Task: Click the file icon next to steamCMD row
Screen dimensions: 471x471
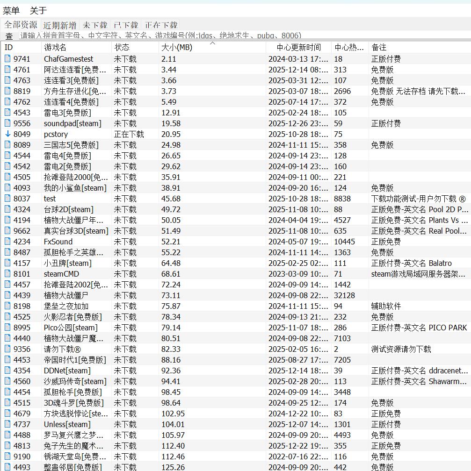Action: (7, 274)
